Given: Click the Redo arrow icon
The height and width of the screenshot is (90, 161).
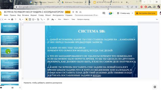Looking at the screenshot, I should point(9,19).
